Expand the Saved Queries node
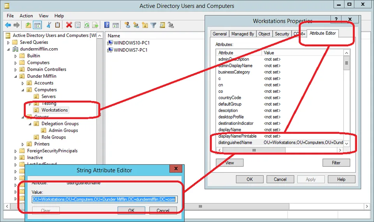This screenshot has height=222, width=374. tap(8, 43)
